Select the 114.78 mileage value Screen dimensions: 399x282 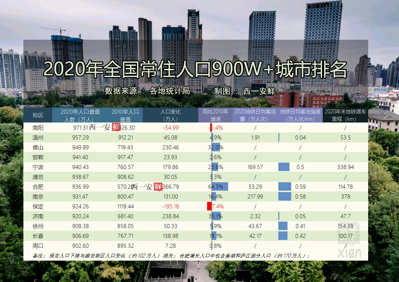pos(345,187)
